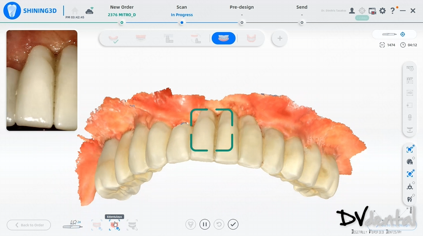Select the upper jaw scan step with checkmark

coord(113,38)
